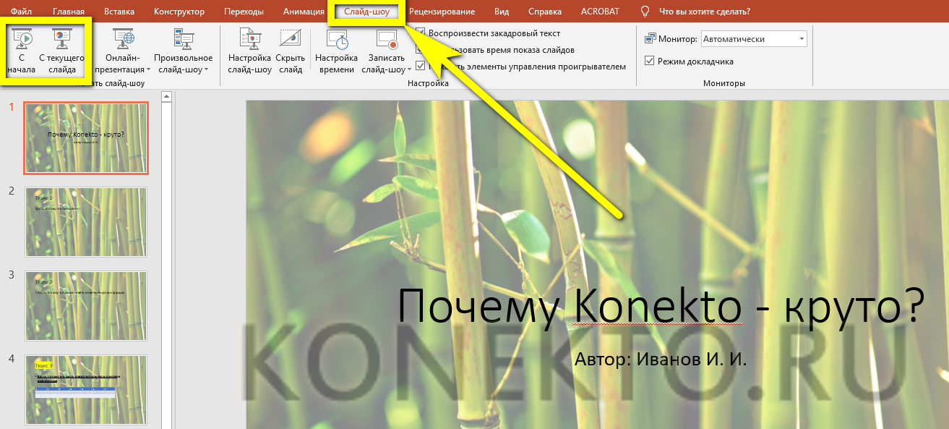Open custom slide show (Произвольное слайд-шоу)

tap(183, 51)
